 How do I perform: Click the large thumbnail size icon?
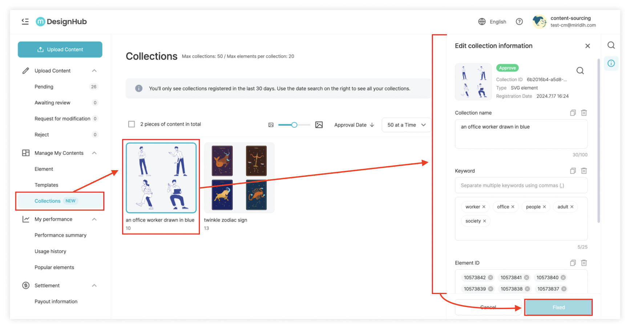319,125
